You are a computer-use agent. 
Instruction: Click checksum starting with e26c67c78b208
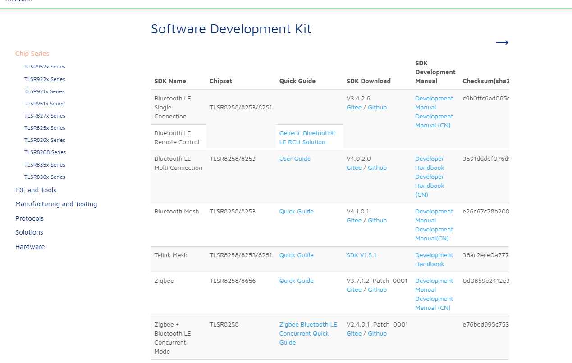click(x=486, y=211)
